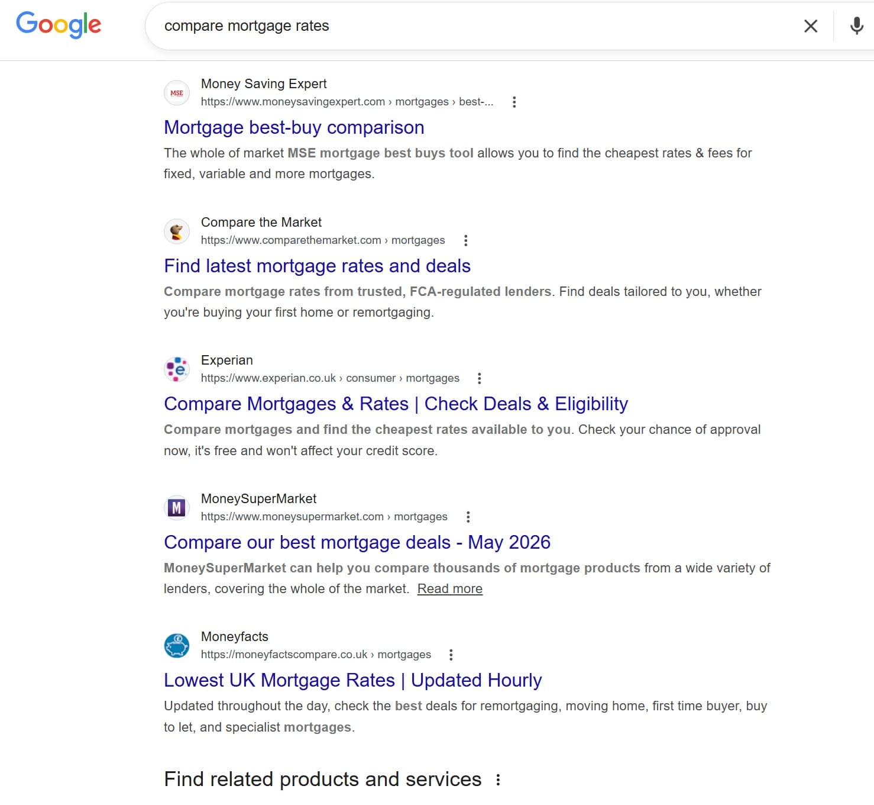This screenshot has height=805, width=874.
Task: Click the Money Saving Expert site name
Action: 264,84
